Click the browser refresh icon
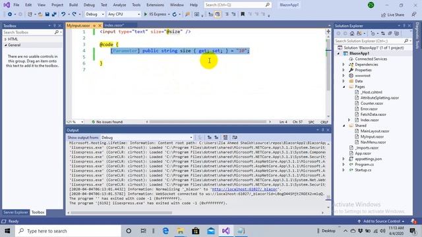The height and width of the screenshot is (237, 422). (174, 14)
